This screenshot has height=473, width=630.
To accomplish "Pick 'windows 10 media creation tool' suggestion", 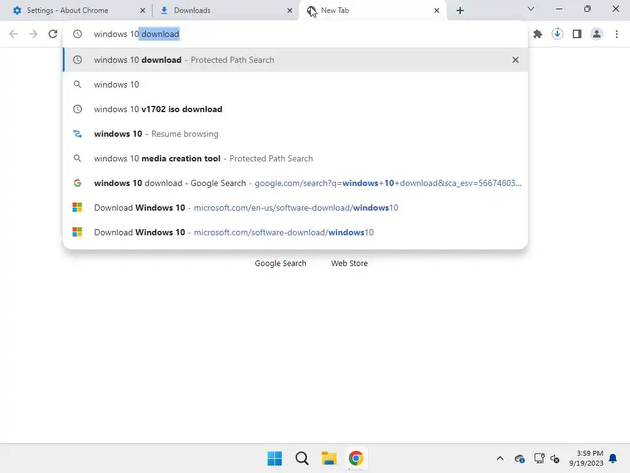I will coord(295,158).
